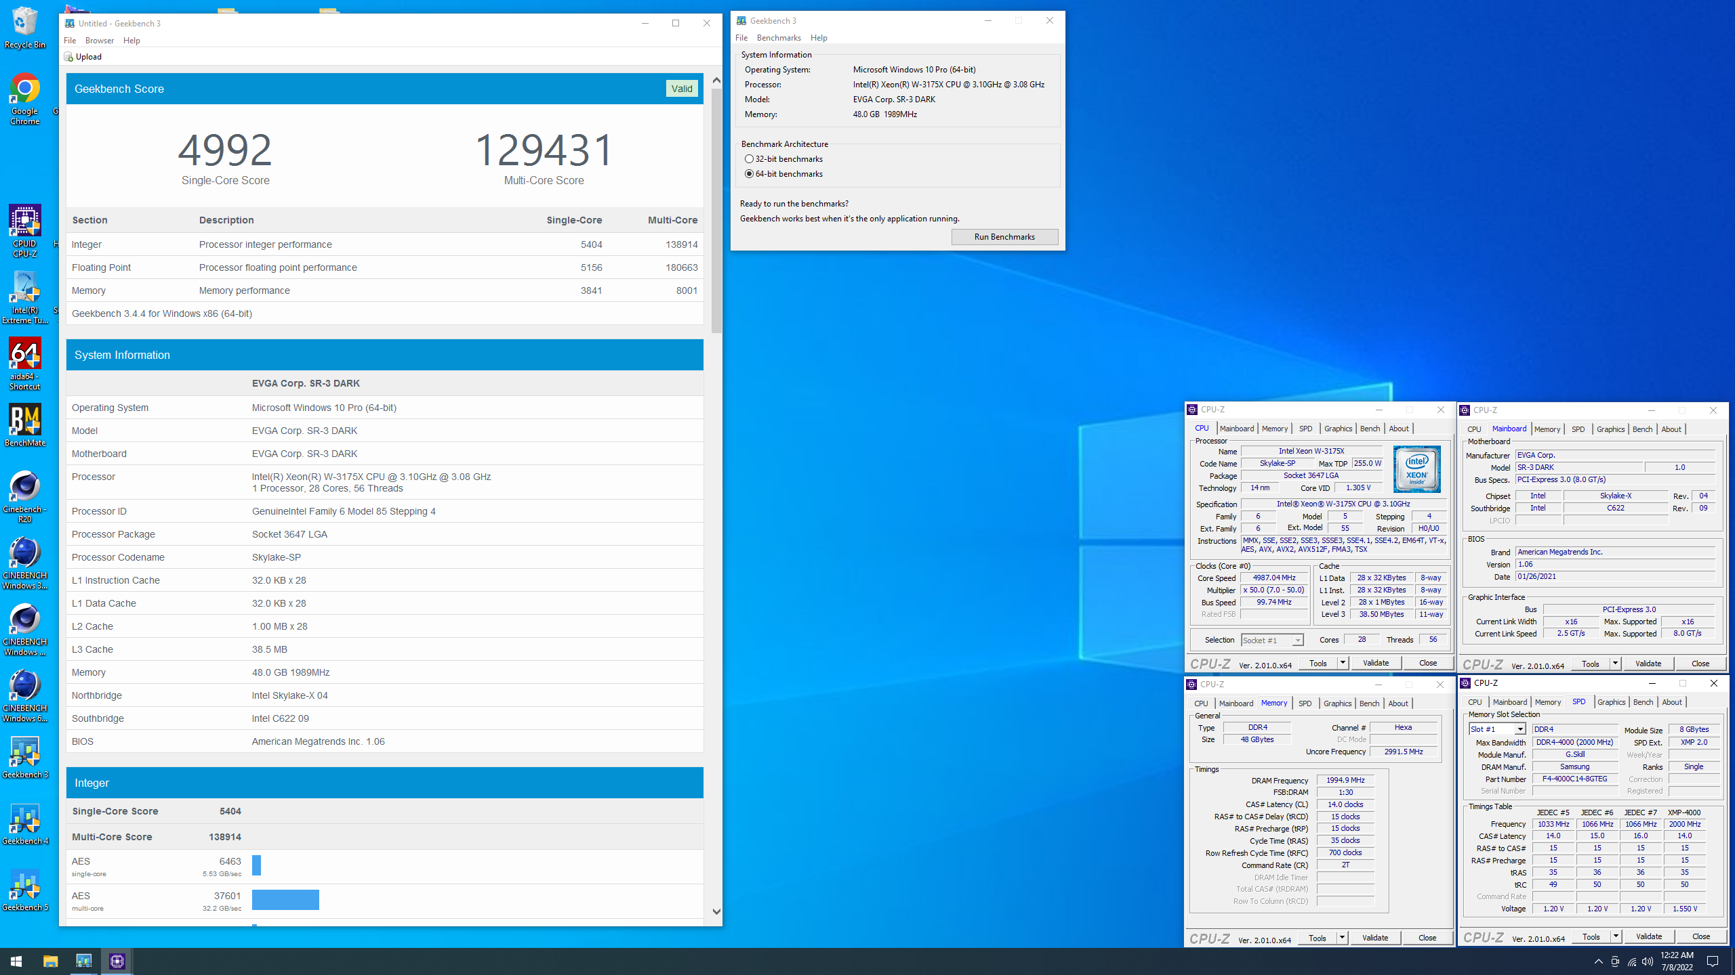
Task: Click the Untitled - Geekbench 3 window title icon
Action: click(70, 23)
